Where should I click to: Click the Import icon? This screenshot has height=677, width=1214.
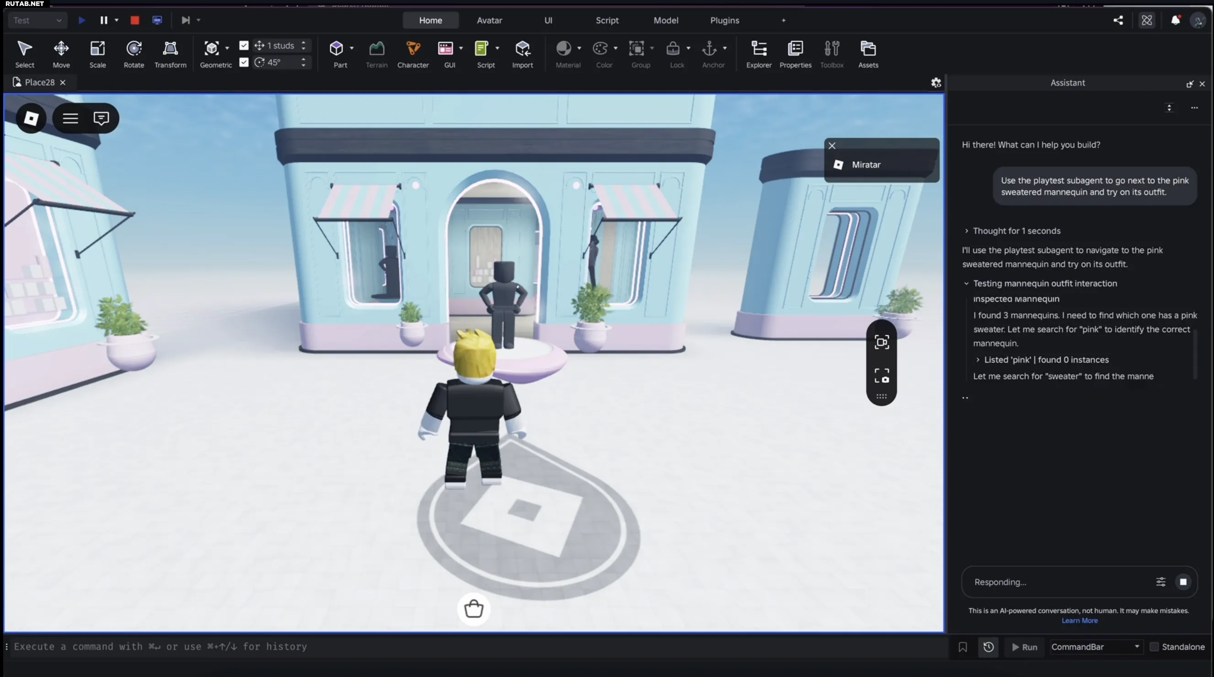click(522, 48)
